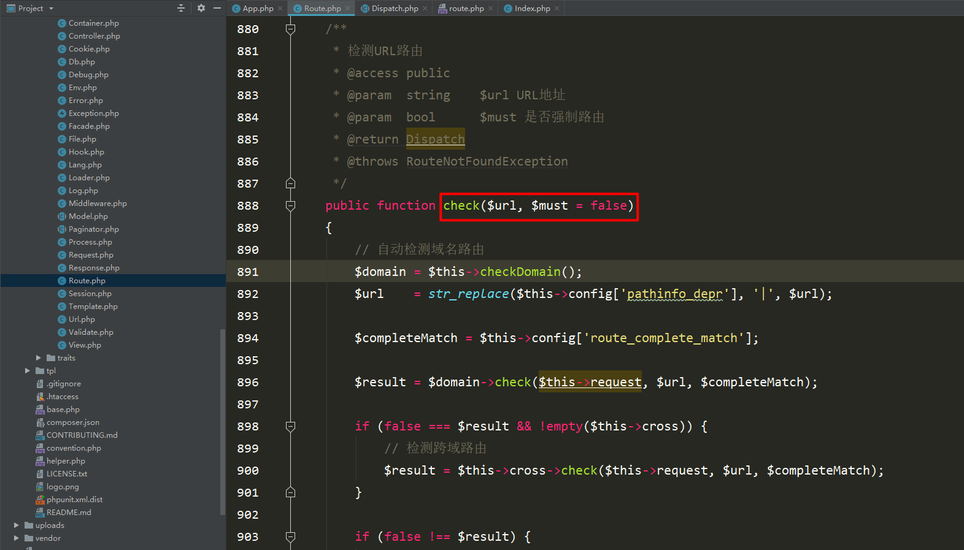Switch to the Dispatch.php tab
Viewport: 964px width, 550px height.
pos(395,9)
